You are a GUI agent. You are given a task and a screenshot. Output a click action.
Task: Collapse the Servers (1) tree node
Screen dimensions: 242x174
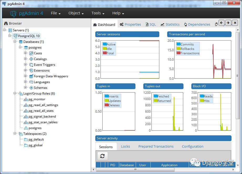[x=4, y=30]
